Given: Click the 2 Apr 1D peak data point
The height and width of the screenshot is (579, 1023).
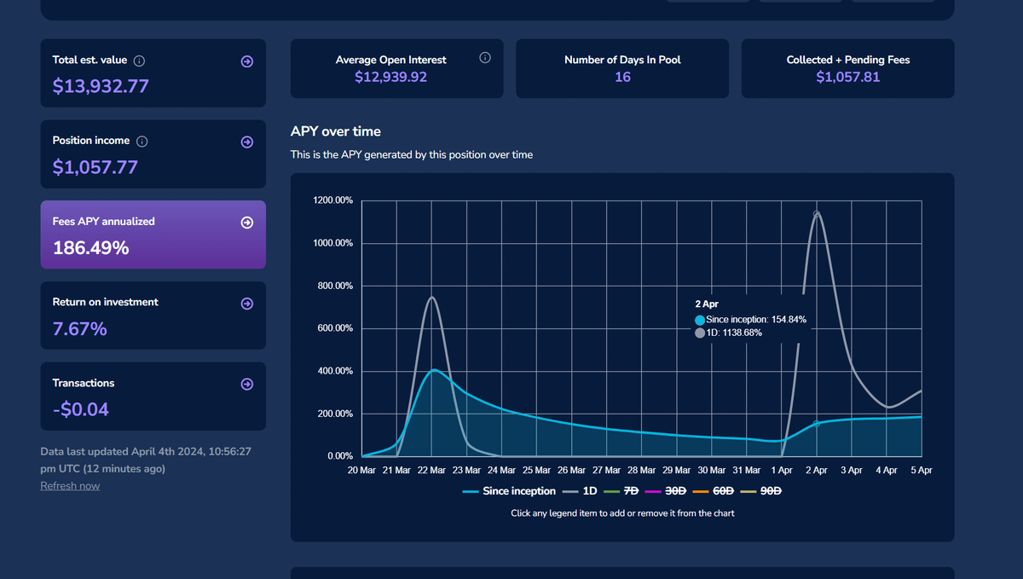Looking at the screenshot, I should point(817,214).
